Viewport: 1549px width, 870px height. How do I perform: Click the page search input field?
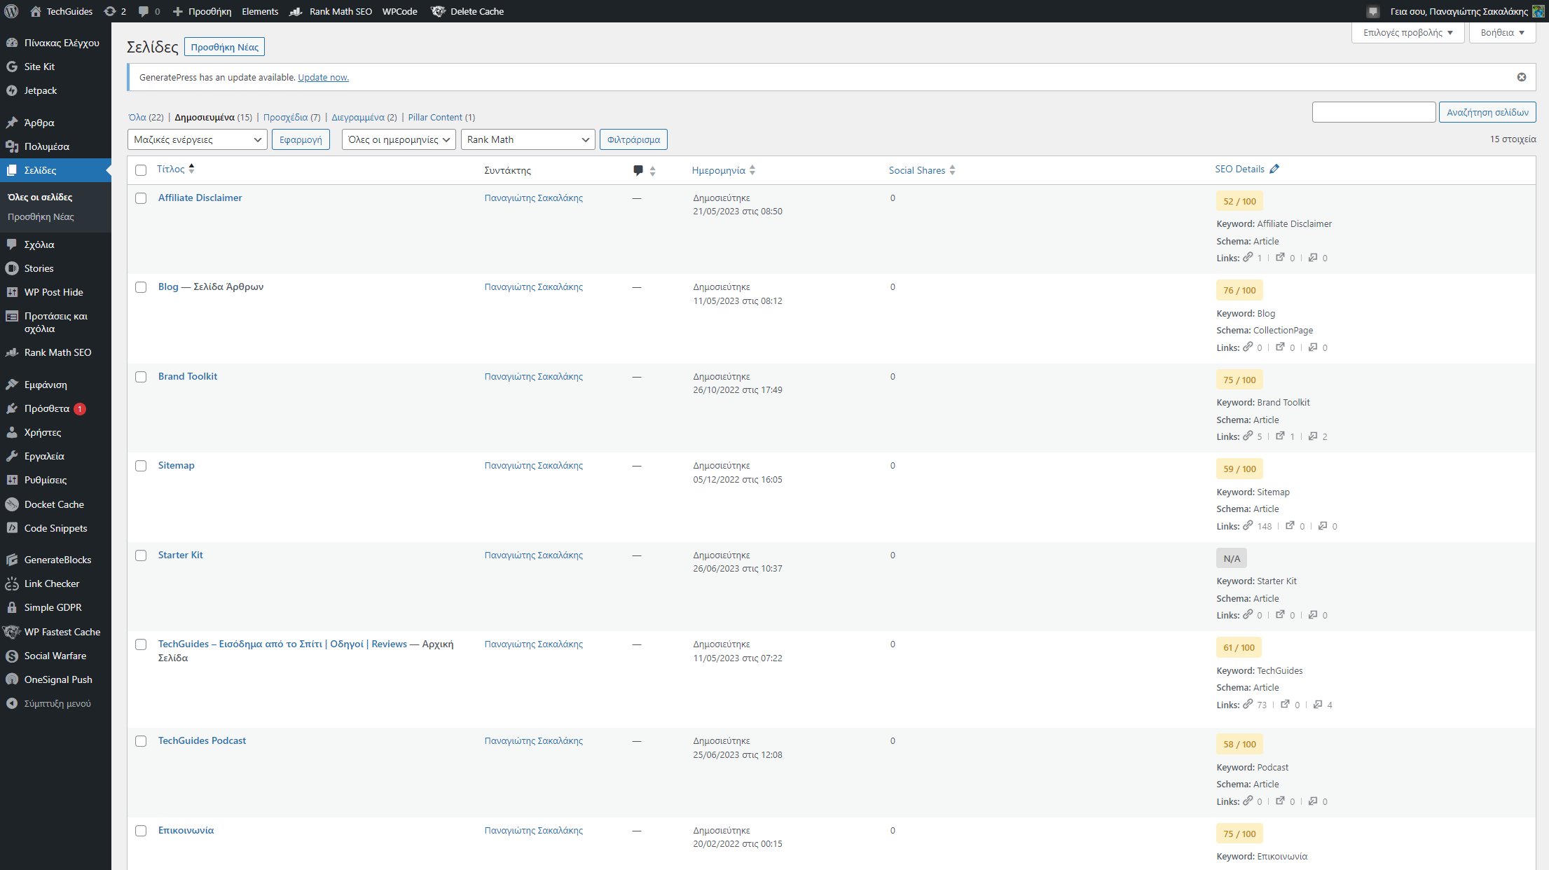[1373, 112]
